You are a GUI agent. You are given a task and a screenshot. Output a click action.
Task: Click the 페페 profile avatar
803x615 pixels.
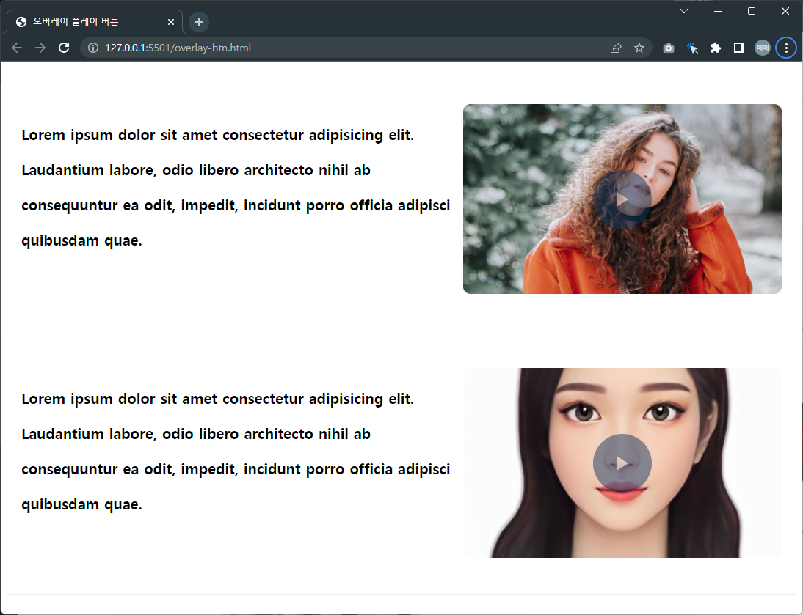click(762, 47)
